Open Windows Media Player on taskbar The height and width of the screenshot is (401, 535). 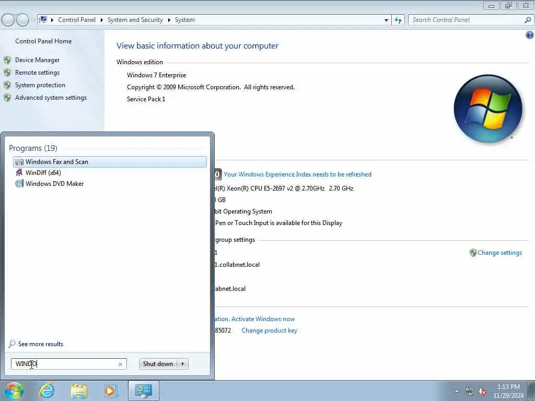[110, 391]
